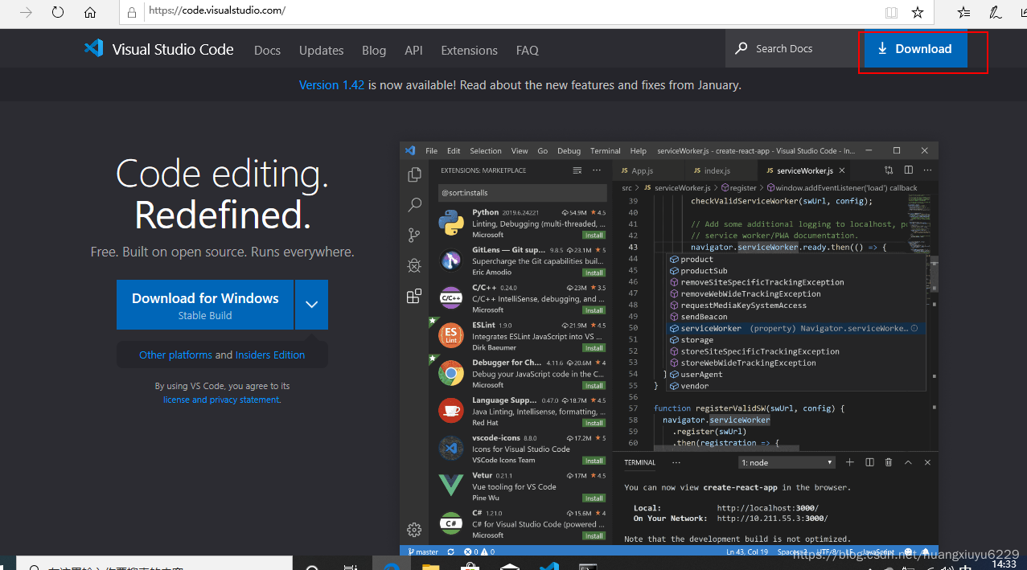Select the Search icon in VS Code sidebar
This screenshot has width=1027, height=570.
click(x=414, y=204)
